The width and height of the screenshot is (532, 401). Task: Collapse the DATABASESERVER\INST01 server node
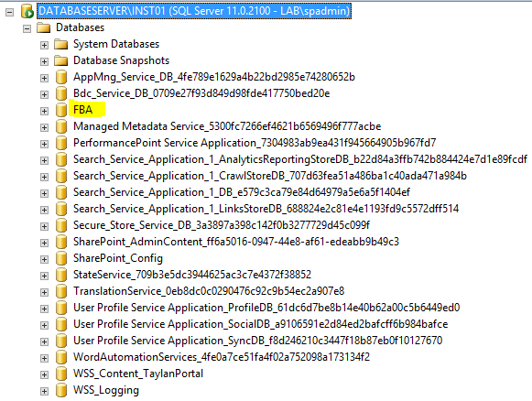[x=10, y=12]
